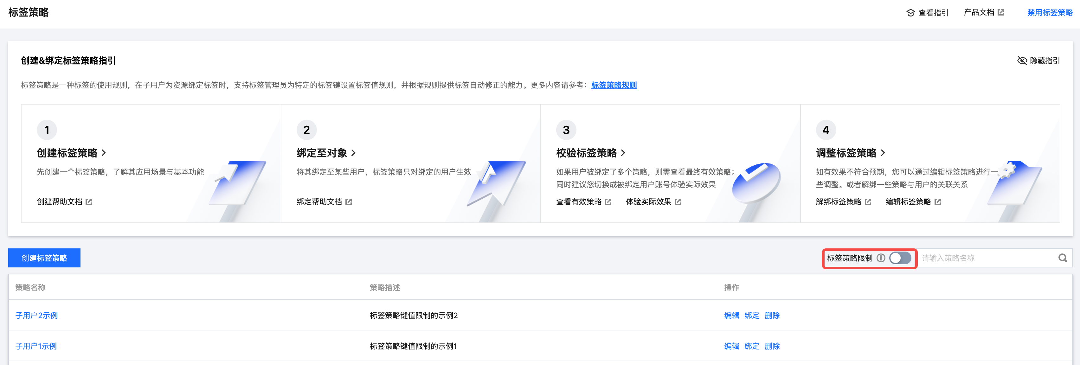Expand step 3 校验标签策略 chevron
1080x365 pixels.
click(x=623, y=153)
